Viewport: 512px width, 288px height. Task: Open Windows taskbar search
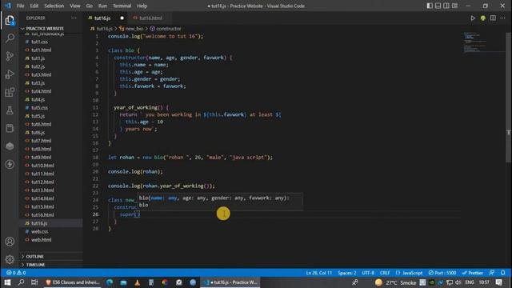click(22, 282)
